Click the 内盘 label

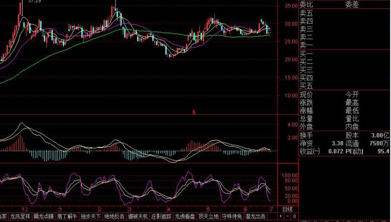tap(352, 126)
